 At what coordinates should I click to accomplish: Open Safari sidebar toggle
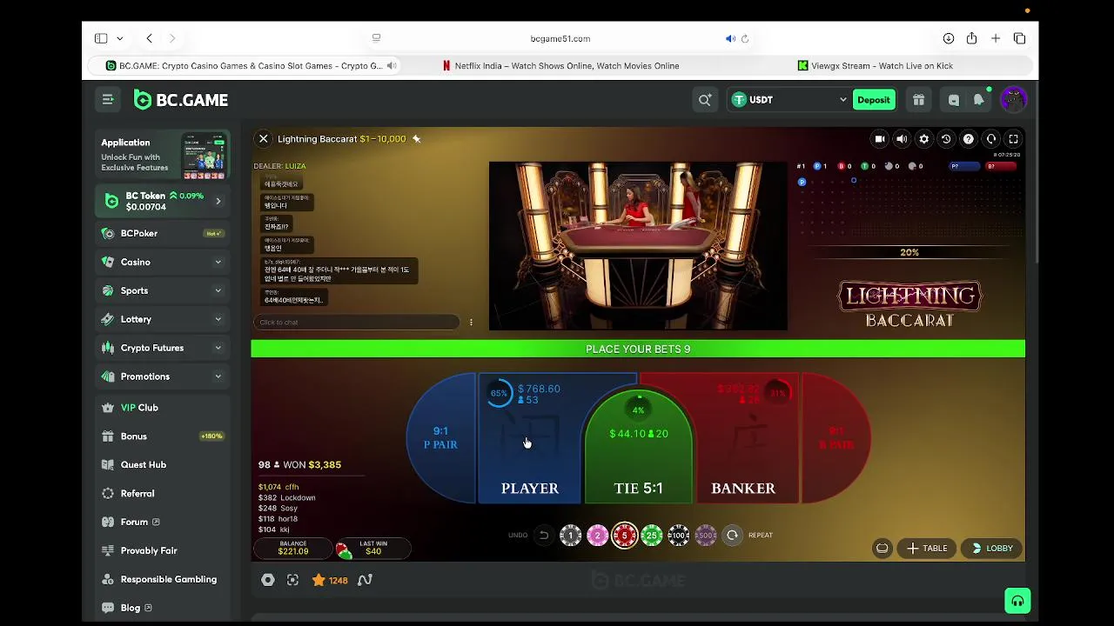click(101, 38)
